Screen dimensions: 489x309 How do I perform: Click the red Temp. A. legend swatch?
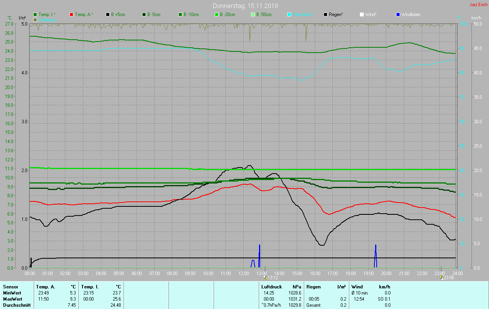71,14
